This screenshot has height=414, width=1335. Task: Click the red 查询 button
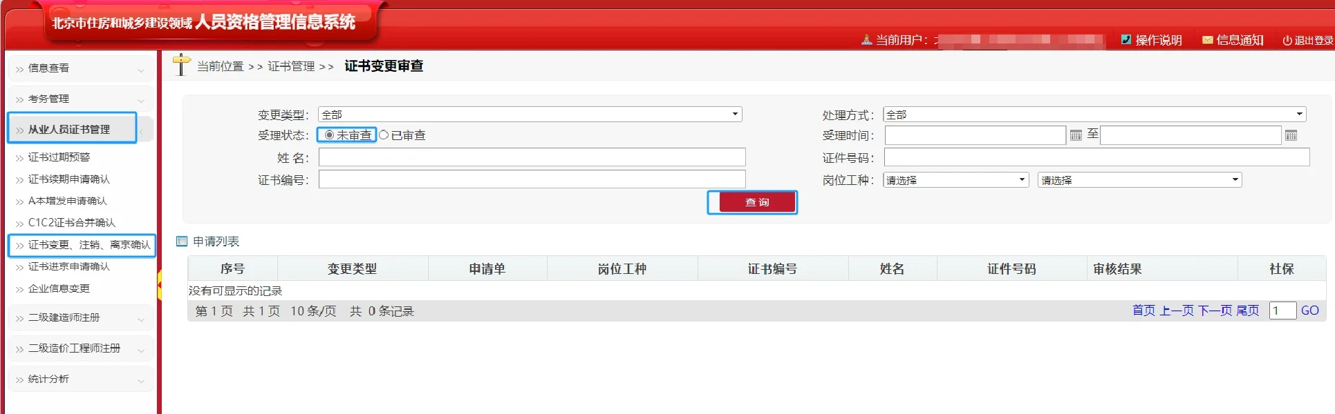757,202
